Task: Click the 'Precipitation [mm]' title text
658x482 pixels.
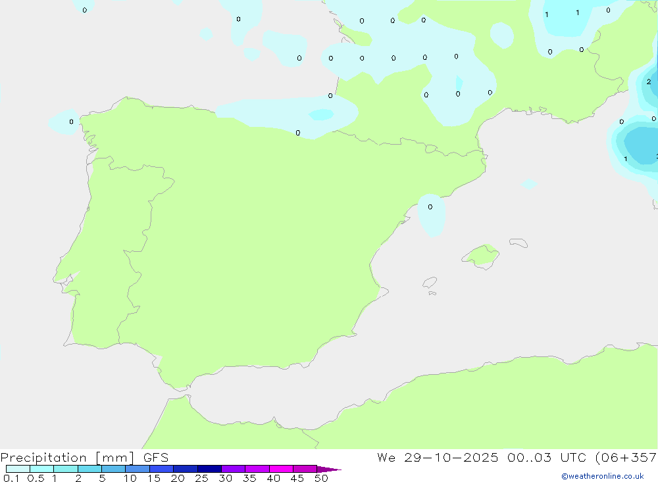Action: pyautogui.click(x=68, y=458)
